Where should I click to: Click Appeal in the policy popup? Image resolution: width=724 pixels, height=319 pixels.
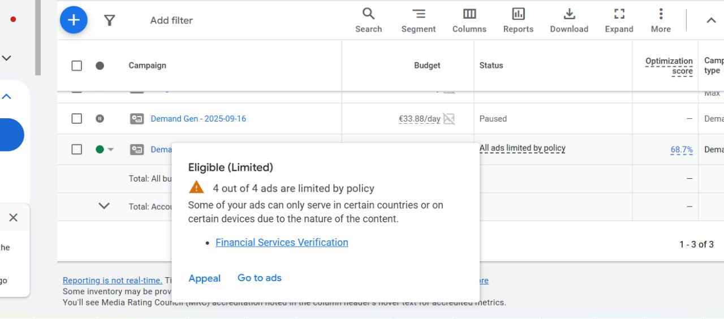pyautogui.click(x=204, y=278)
